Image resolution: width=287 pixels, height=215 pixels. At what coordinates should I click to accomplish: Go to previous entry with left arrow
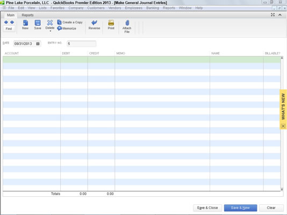(6, 23)
